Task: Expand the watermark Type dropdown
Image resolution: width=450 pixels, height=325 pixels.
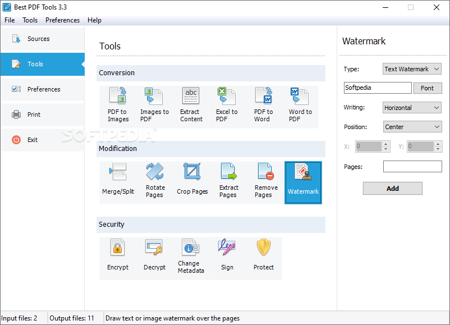Action: [x=412, y=69]
